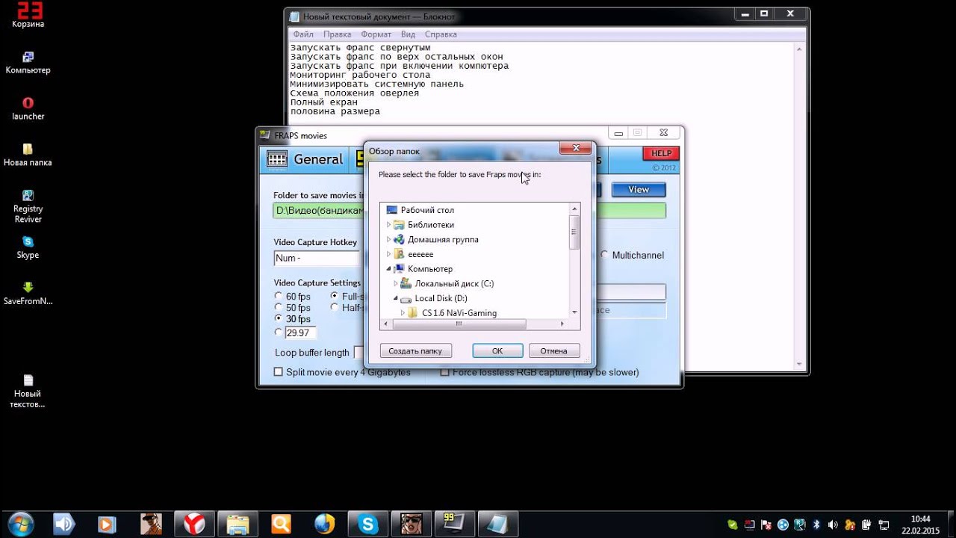This screenshot has height=538, width=956.
Task: Open the media player taskbar icon
Action: pos(108,524)
